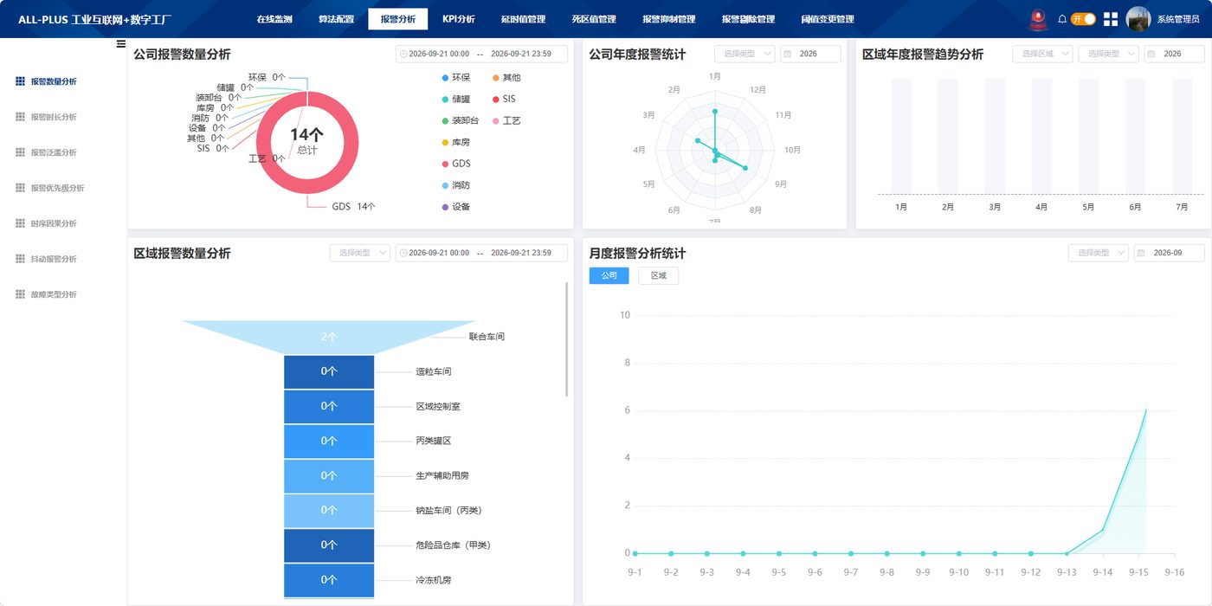Image resolution: width=1212 pixels, height=606 pixels.
Task: Open 延时值管理 tab
Action: [523, 19]
